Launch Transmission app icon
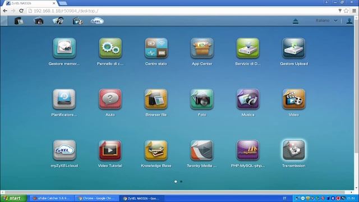 294,150
